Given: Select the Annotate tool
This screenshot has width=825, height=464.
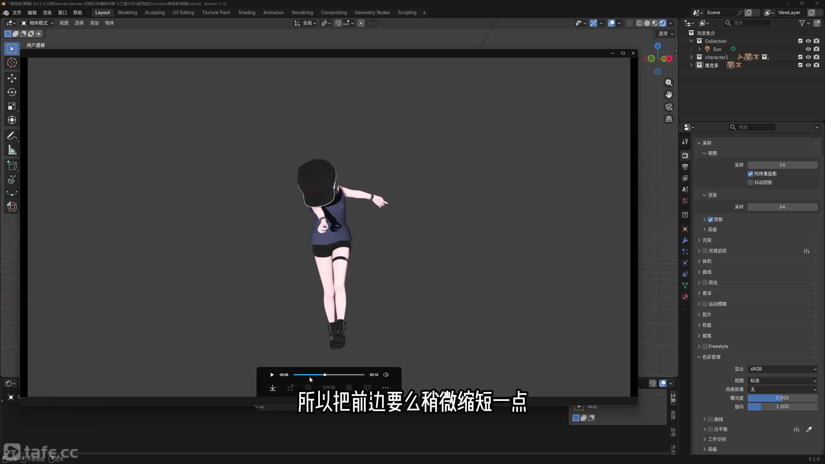Looking at the screenshot, I should [x=12, y=136].
